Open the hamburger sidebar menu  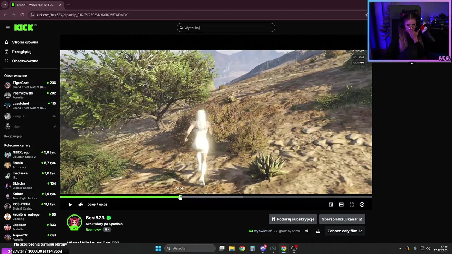tap(7, 28)
